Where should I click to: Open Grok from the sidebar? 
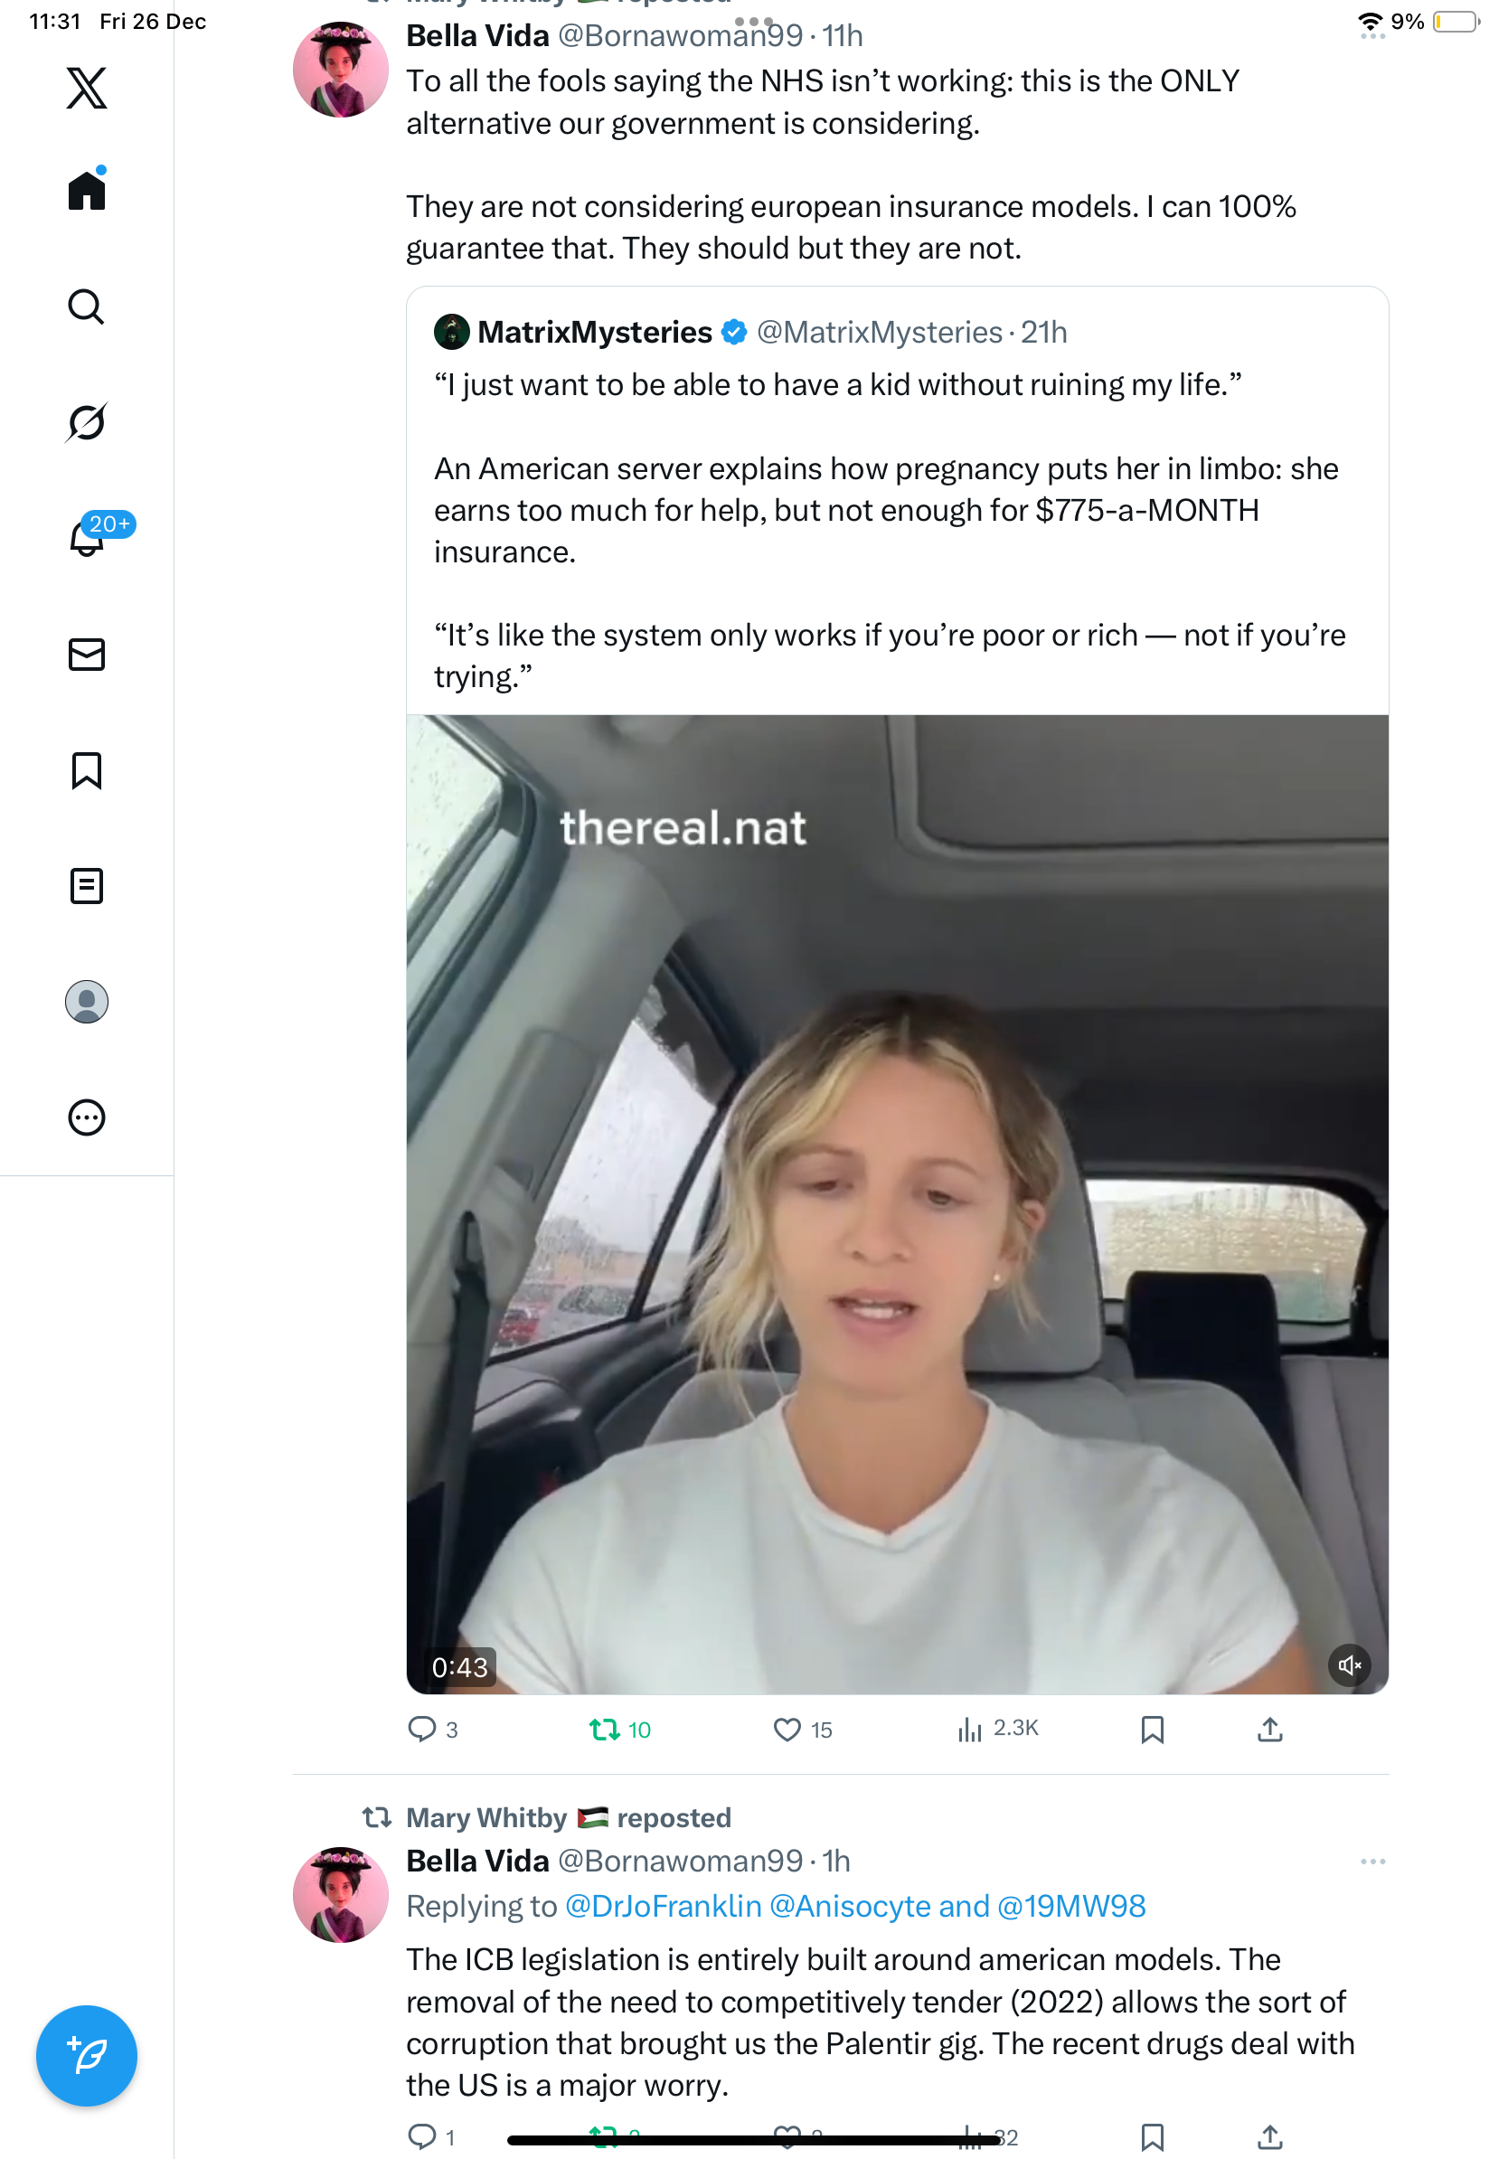click(x=87, y=422)
